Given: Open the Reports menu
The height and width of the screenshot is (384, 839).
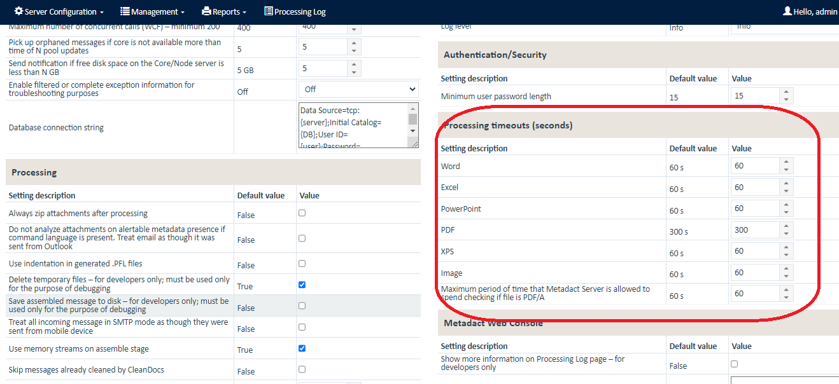Looking at the screenshot, I should [x=224, y=11].
